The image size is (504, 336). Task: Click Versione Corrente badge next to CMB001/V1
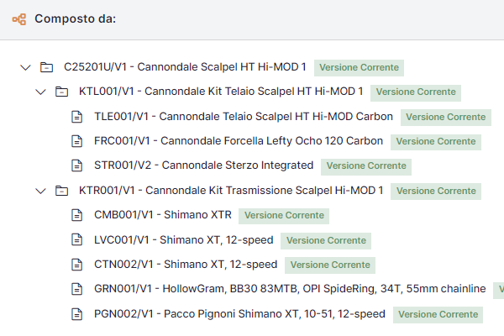(x=284, y=215)
